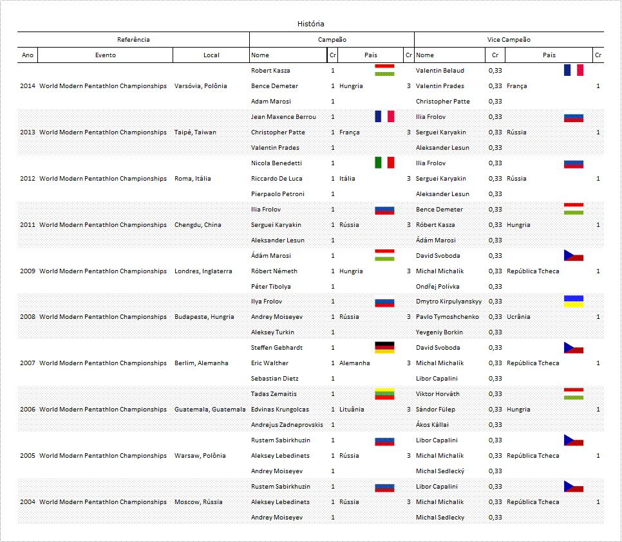Click the year cell "2009"

pos(28,271)
